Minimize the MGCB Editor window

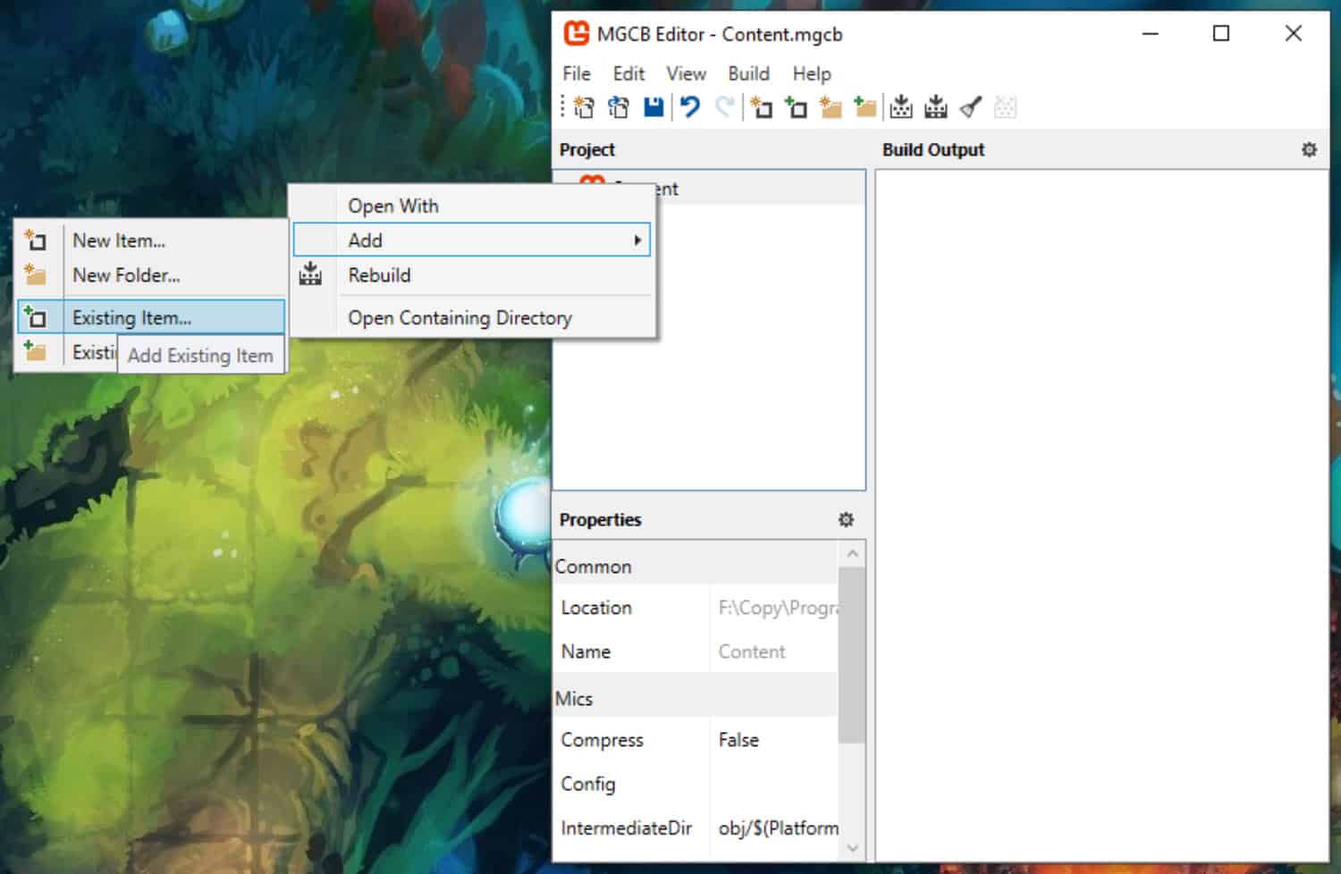click(1151, 34)
